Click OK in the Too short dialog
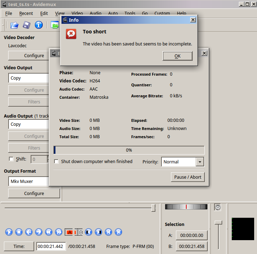 pos(177,56)
